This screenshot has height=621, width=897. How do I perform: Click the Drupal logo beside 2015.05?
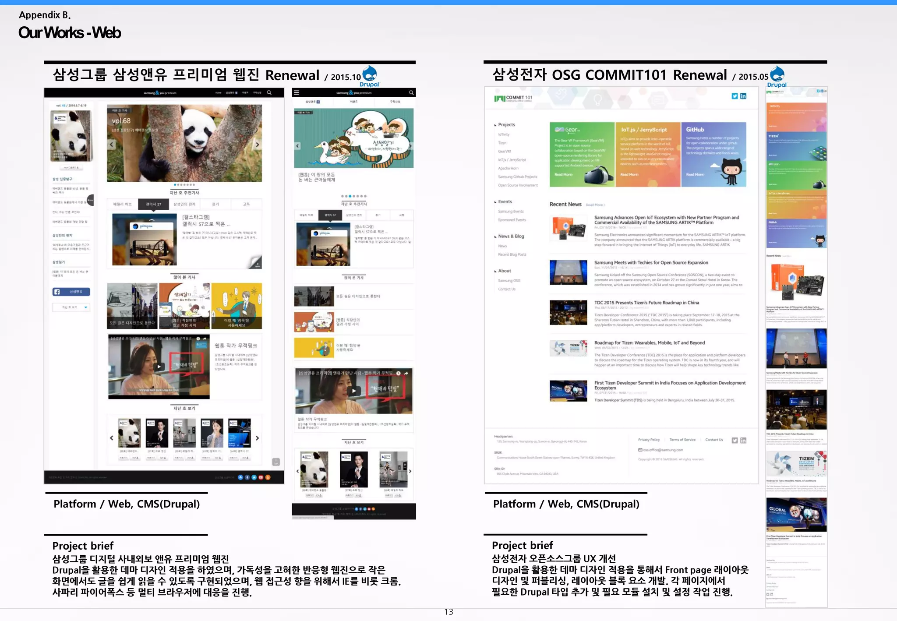coord(777,77)
